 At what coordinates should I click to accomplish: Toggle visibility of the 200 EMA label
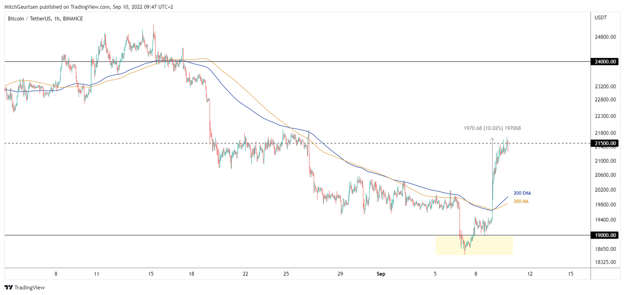pos(522,193)
